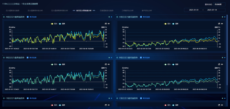
Task: Collapse the B相日压力最低值趋势 panel icon
Action: coord(117,58)
